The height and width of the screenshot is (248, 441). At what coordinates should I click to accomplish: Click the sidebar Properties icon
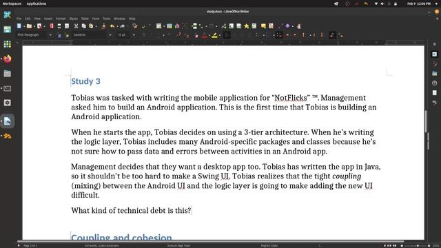435,54
